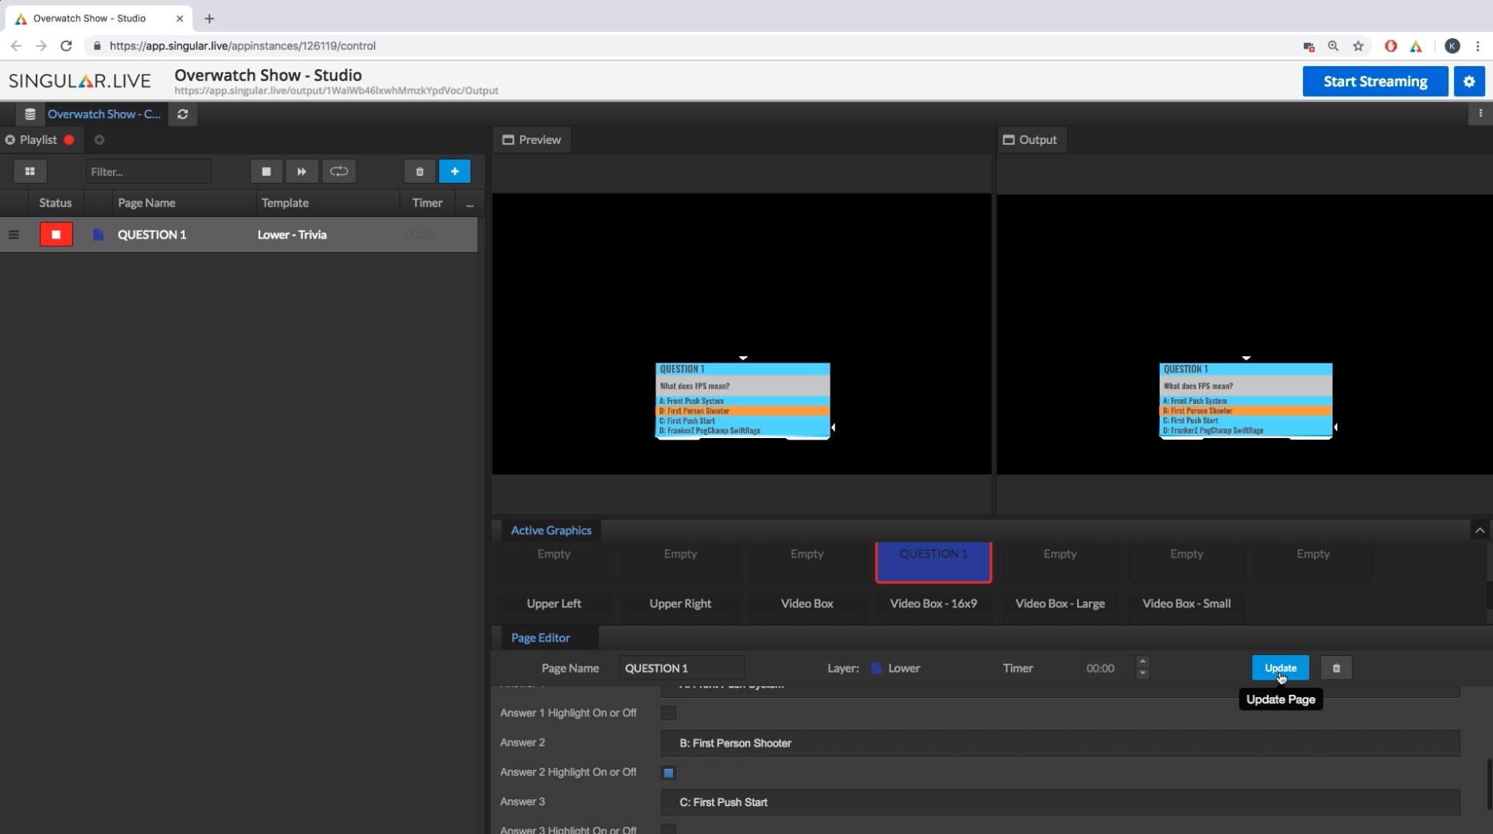
Task: Decrease the Timer with down arrow
Action: [1142, 674]
